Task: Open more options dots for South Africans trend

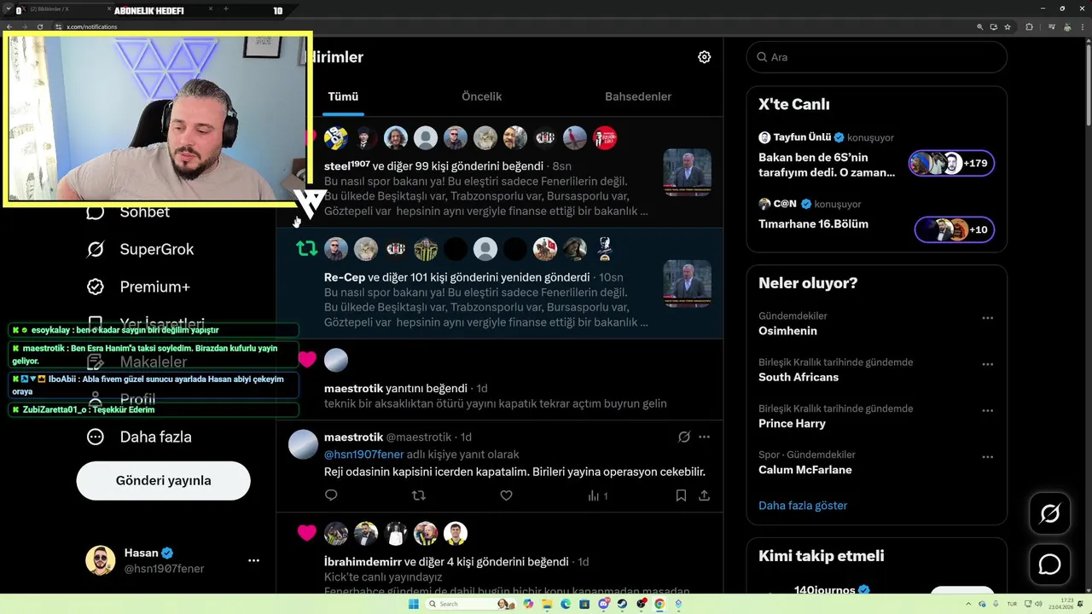Action: pyautogui.click(x=987, y=364)
